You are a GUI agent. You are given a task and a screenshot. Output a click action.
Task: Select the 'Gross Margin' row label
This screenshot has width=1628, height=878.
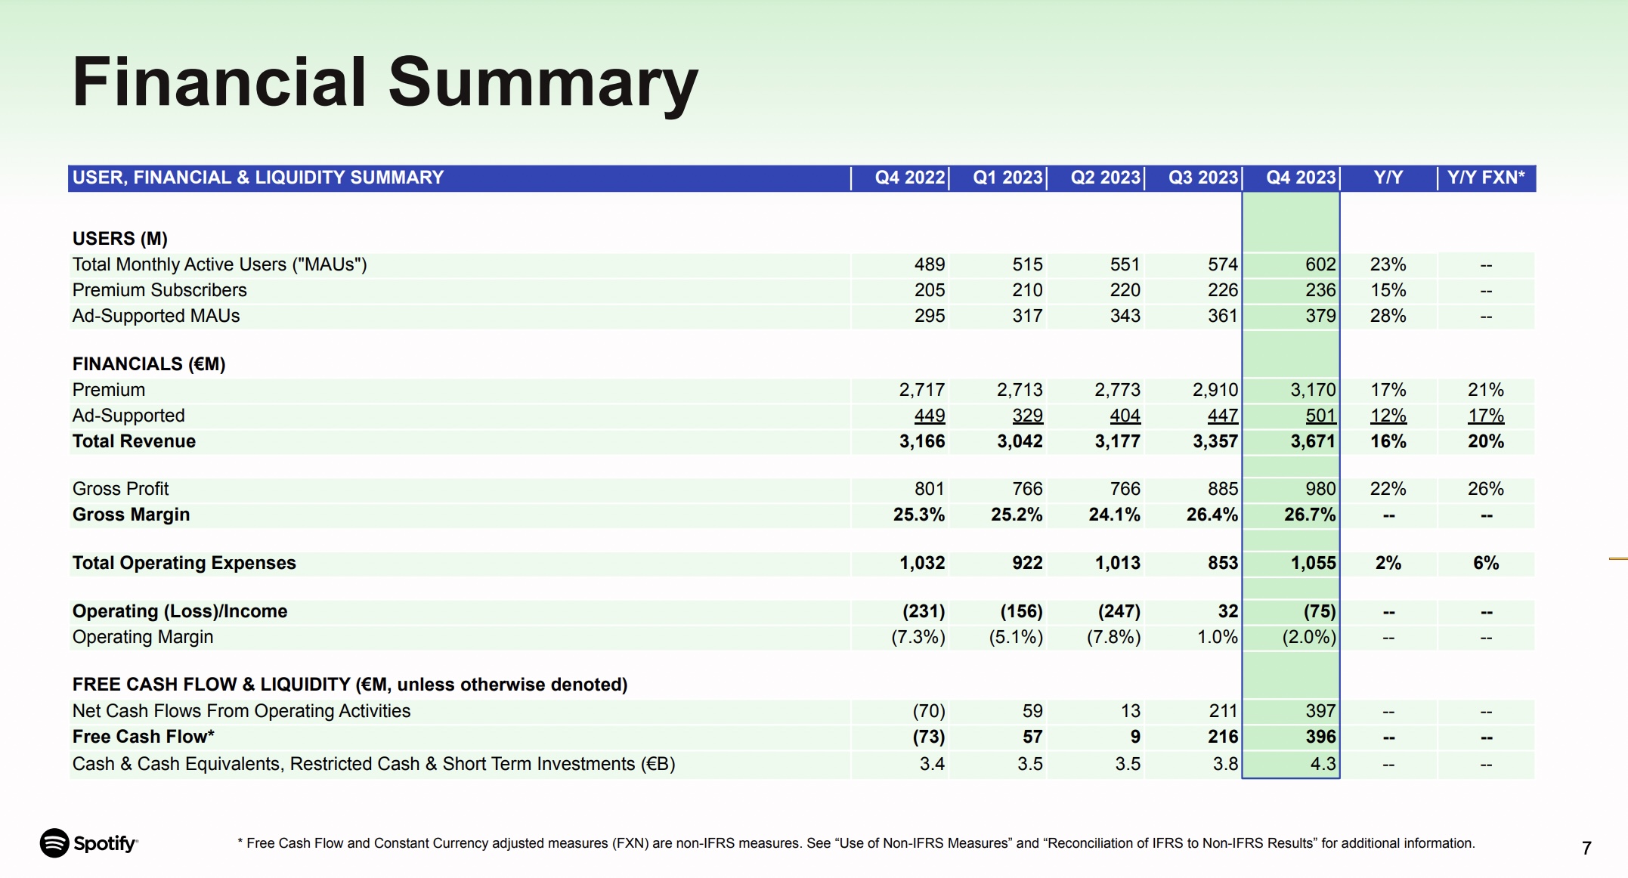click(131, 515)
